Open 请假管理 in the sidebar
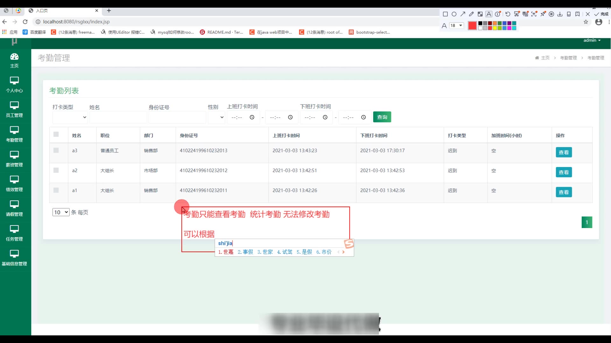 pos(14,209)
